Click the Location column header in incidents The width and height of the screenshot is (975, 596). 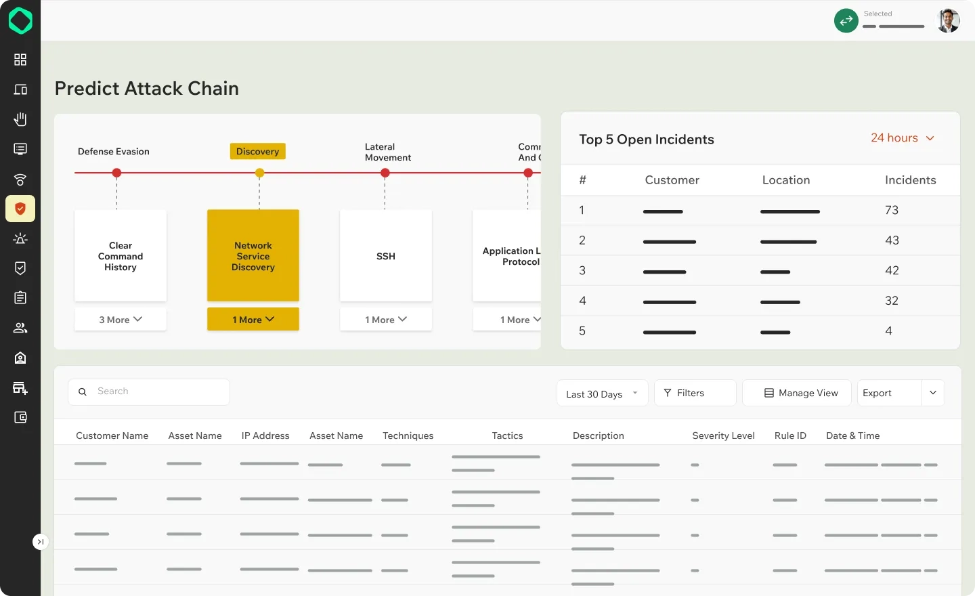[786, 180]
